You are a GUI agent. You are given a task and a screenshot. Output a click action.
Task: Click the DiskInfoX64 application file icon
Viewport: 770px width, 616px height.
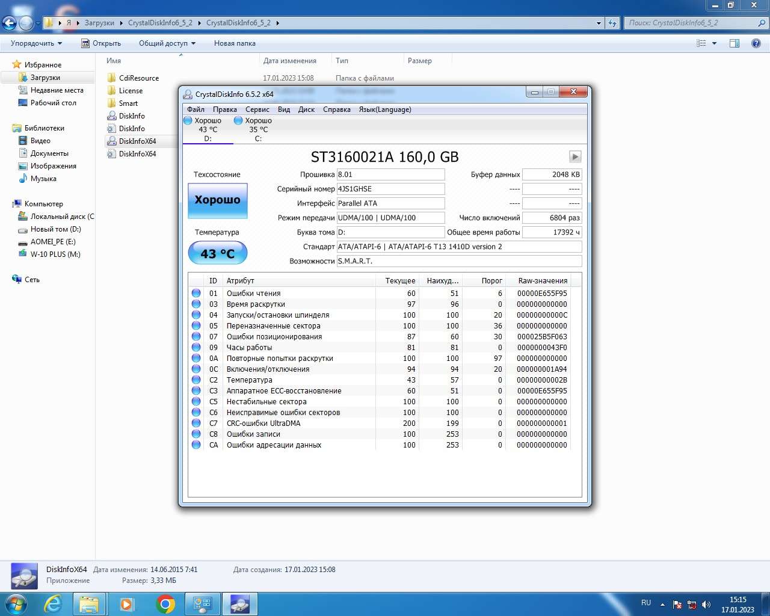112,141
